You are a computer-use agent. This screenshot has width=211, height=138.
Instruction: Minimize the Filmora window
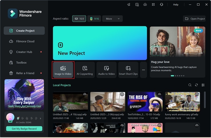pos(190,4)
